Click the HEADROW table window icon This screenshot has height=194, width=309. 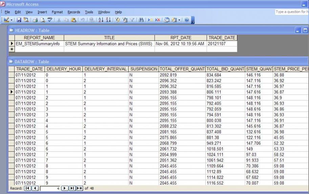(x=12, y=30)
